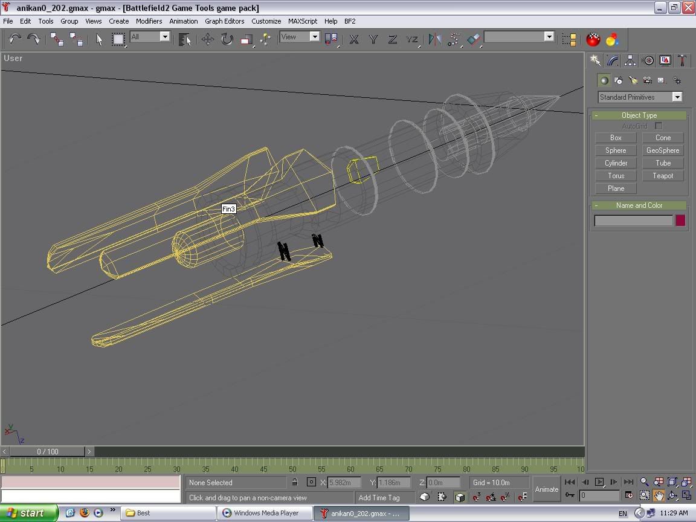This screenshot has width=696, height=522.
Task: Click the Arc Rotate viewport control
Action: (672, 495)
